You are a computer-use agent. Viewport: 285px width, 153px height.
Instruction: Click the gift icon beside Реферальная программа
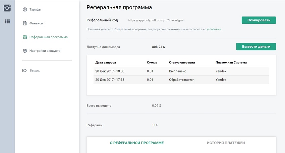coord(25,37)
